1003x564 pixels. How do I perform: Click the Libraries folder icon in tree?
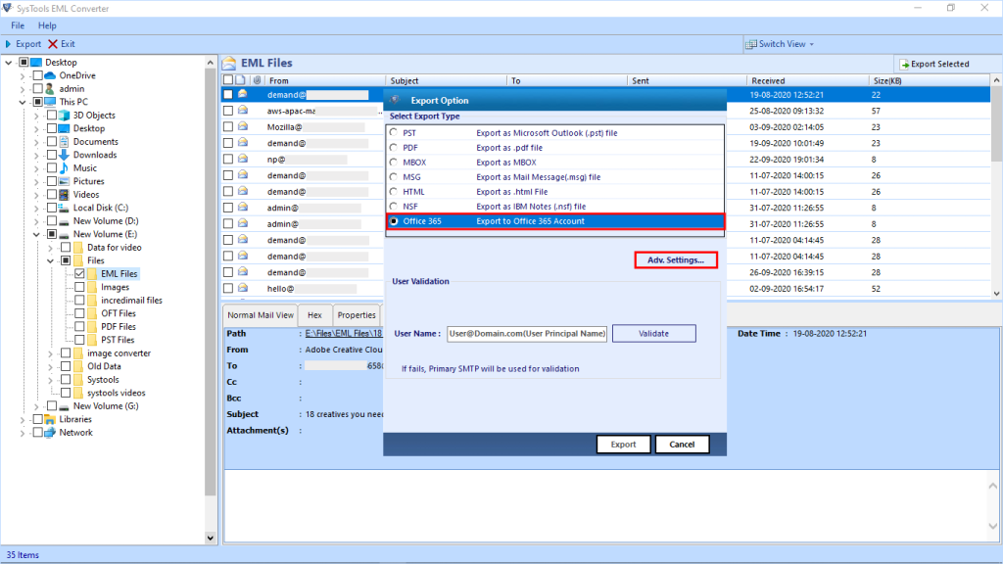coord(50,419)
